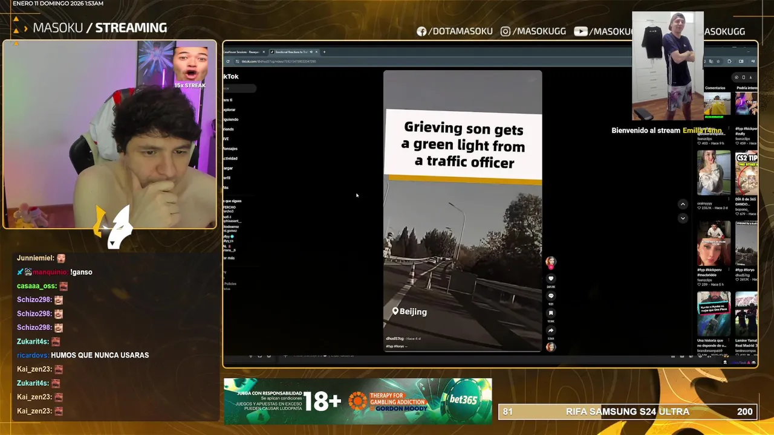Open Cargar in TikTok sidebar

click(229, 168)
